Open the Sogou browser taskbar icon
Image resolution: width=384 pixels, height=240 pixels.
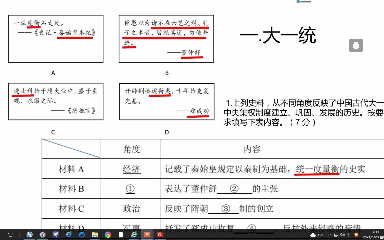point(29,235)
